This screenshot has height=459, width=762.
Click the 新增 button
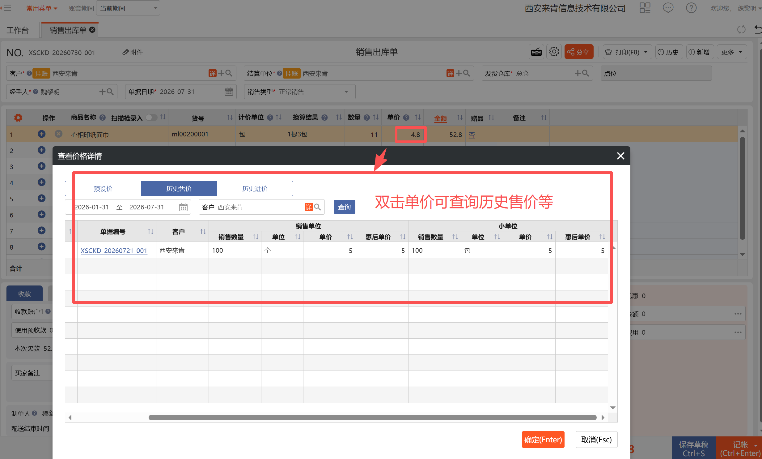(700, 52)
